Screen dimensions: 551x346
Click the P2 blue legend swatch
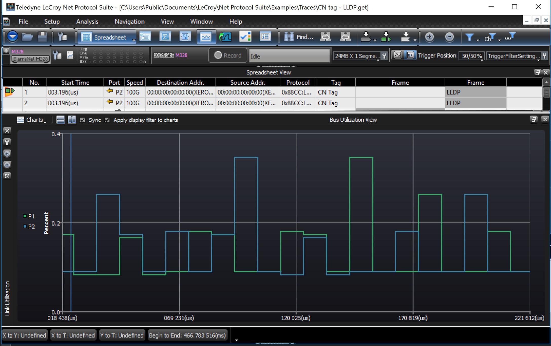[x=25, y=226]
